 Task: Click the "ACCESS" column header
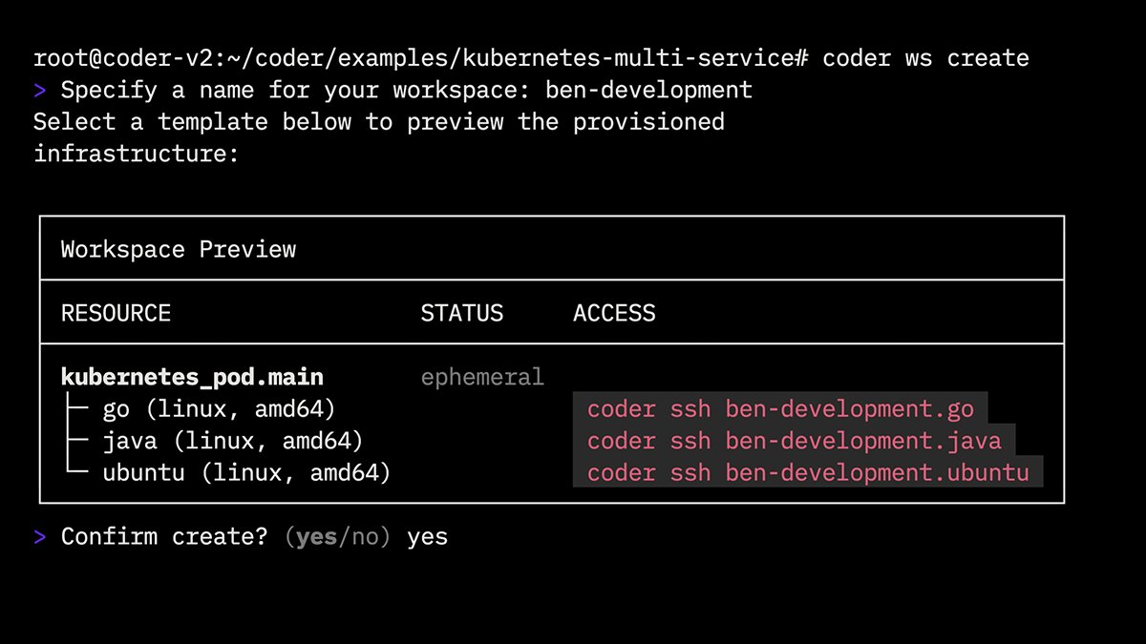point(614,314)
